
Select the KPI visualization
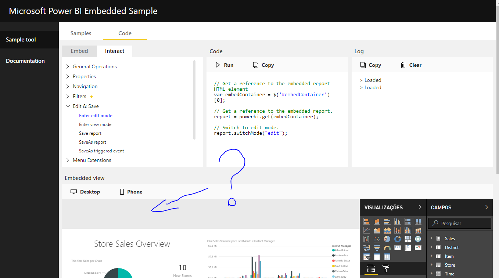tap(418, 248)
